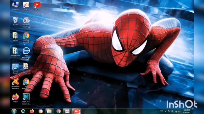Screen dimensions: 204x114
Task: Open the YouTube desktop shortcut
Action: [x=37, y=6]
